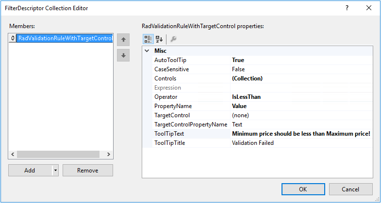Select the Expression property row
The image size is (381, 203).
click(x=263, y=88)
